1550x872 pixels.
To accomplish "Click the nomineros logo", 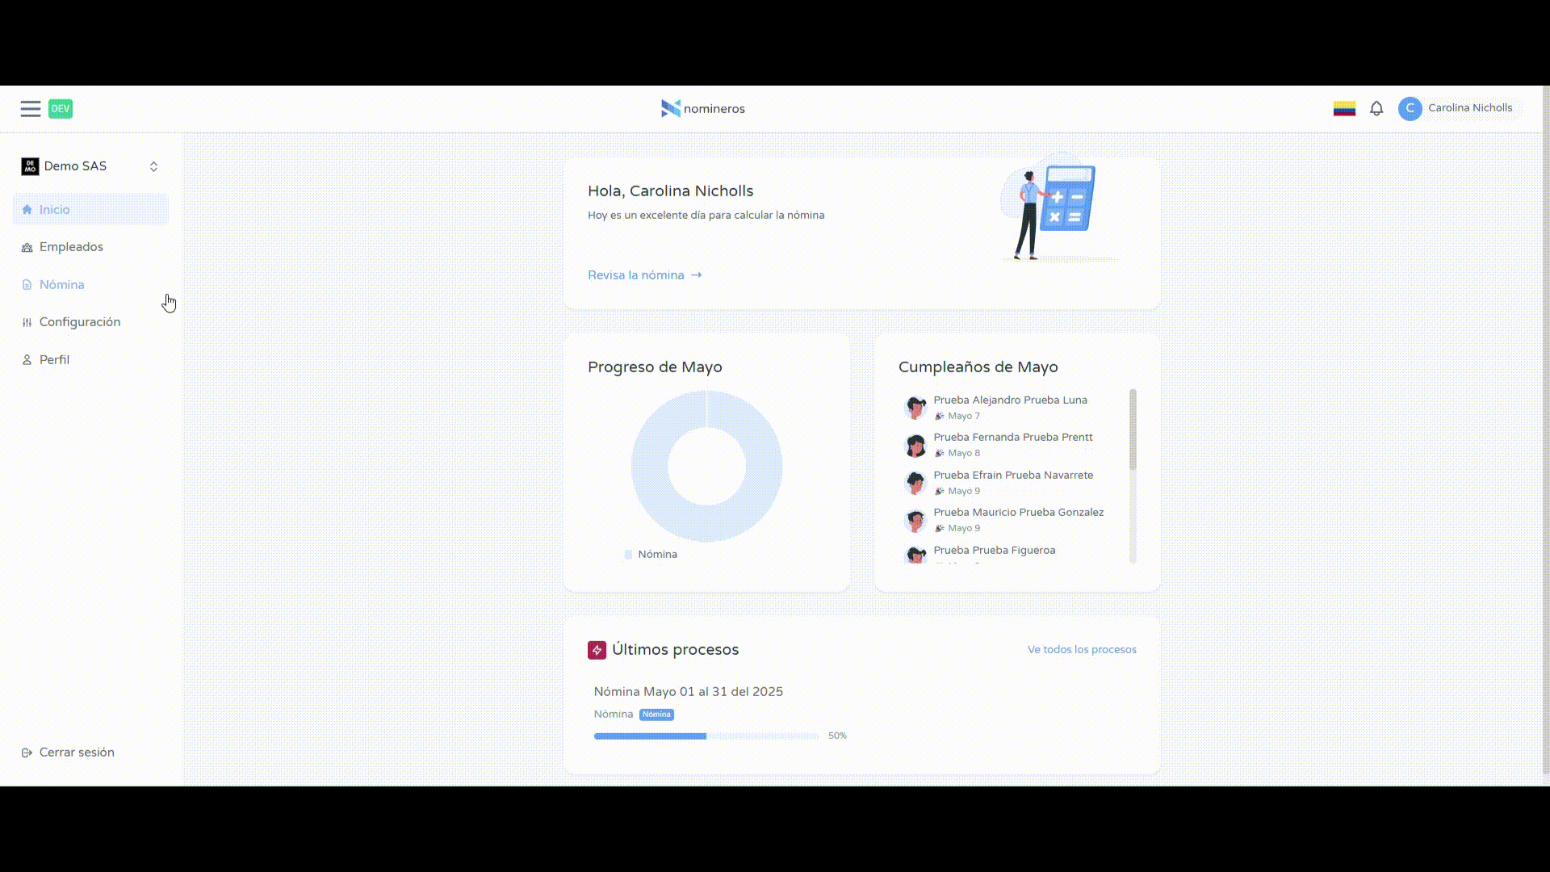I will tap(702, 109).
